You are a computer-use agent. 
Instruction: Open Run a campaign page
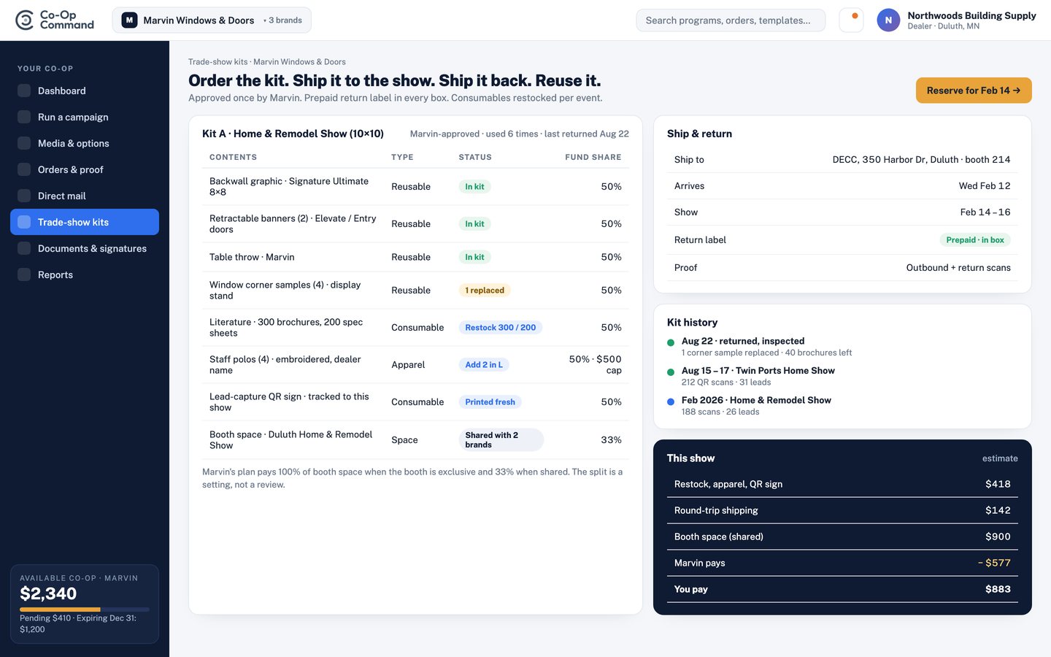click(85, 117)
